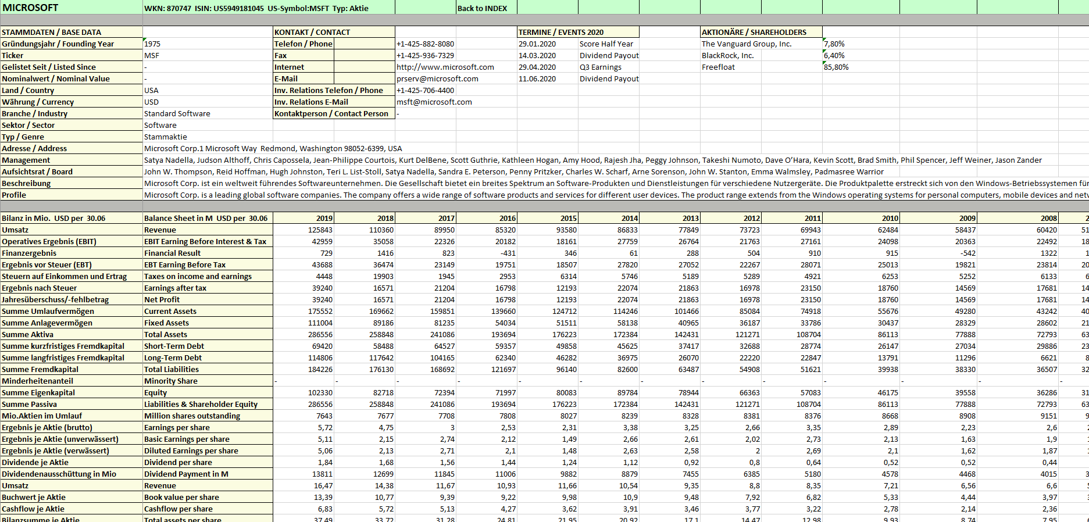Click the MSF ticker value cell

click(x=208, y=55)
